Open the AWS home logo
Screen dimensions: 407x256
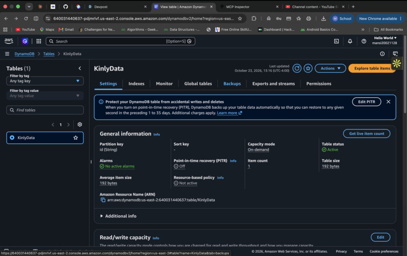tap(9, 41)
